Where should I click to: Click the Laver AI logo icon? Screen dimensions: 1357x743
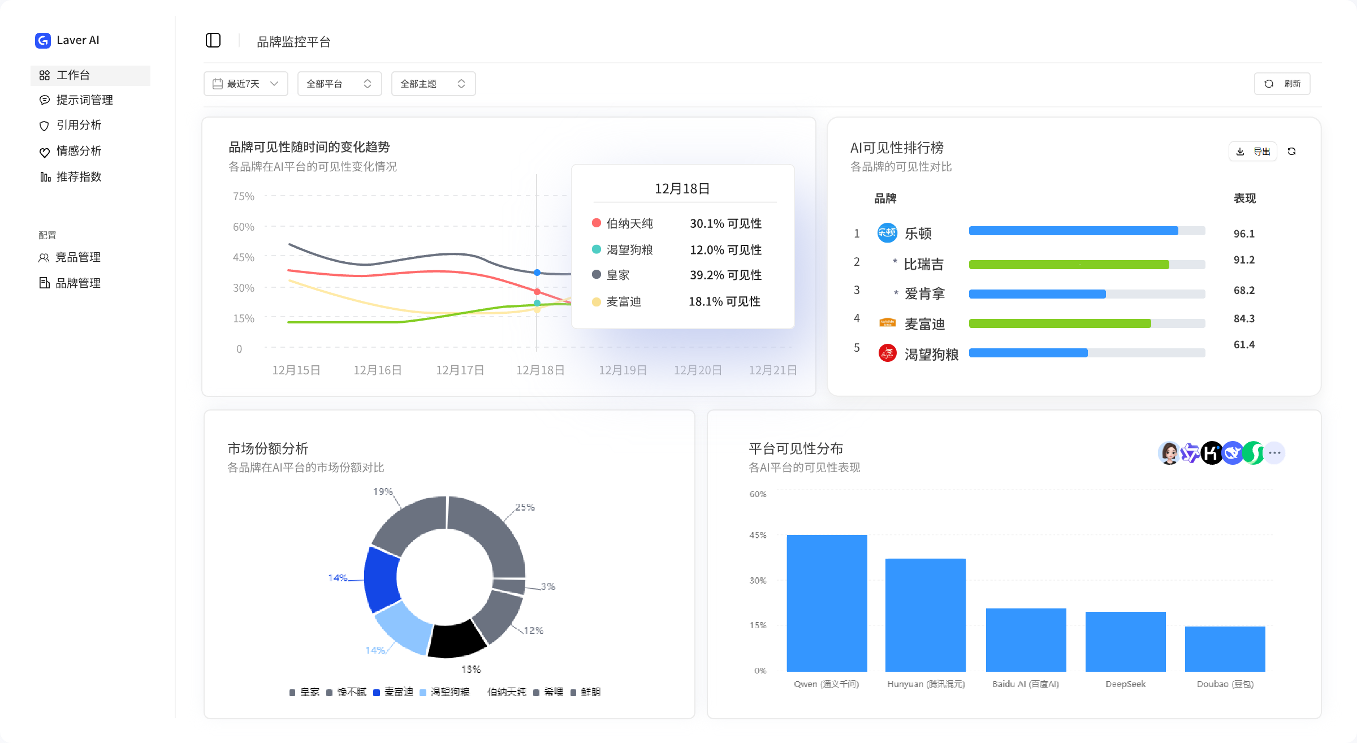pyautogui.click(x=43, y=41)
